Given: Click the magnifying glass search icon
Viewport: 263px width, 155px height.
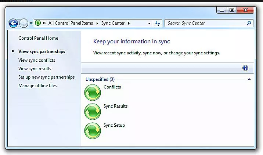Looking at the screenshot, I should pos(249,23).
